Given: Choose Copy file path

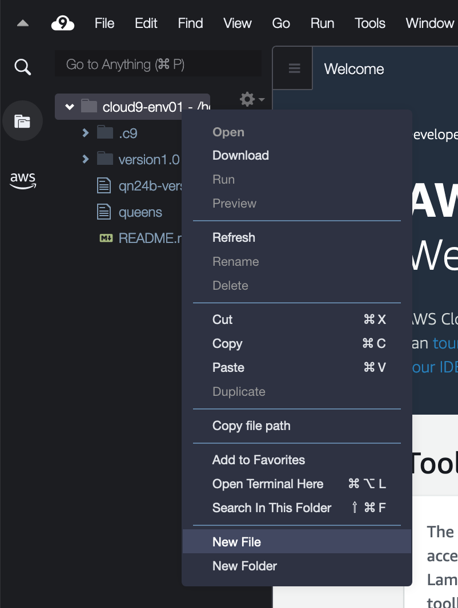Looking at the screenshot, I should click(x=296, y=425).
